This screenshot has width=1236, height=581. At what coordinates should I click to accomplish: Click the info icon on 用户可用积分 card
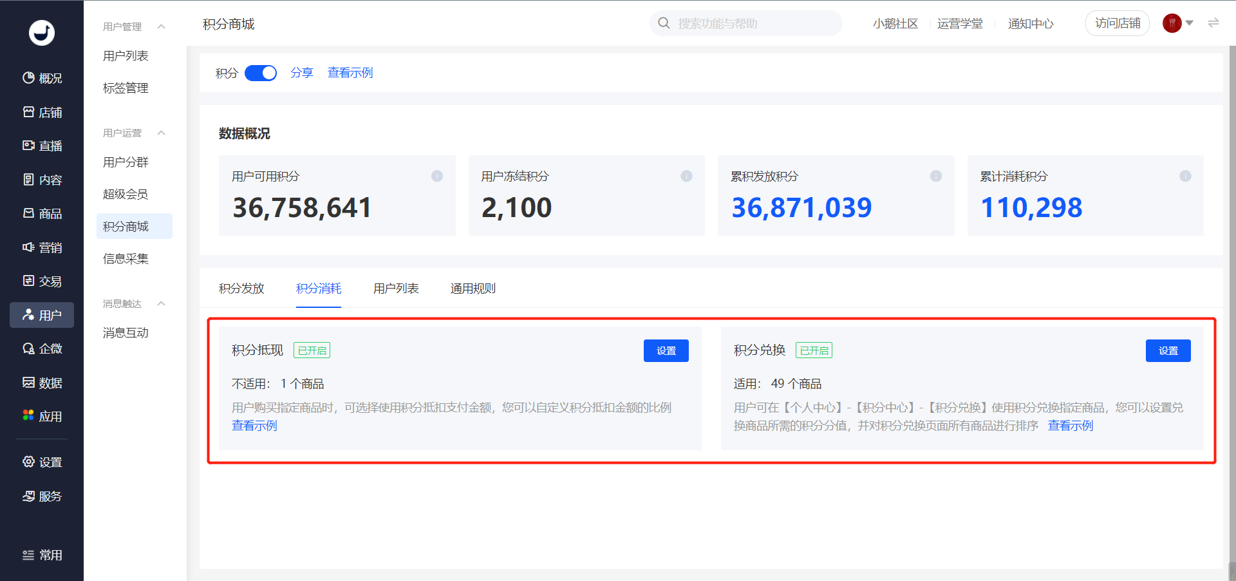[437, 176]
